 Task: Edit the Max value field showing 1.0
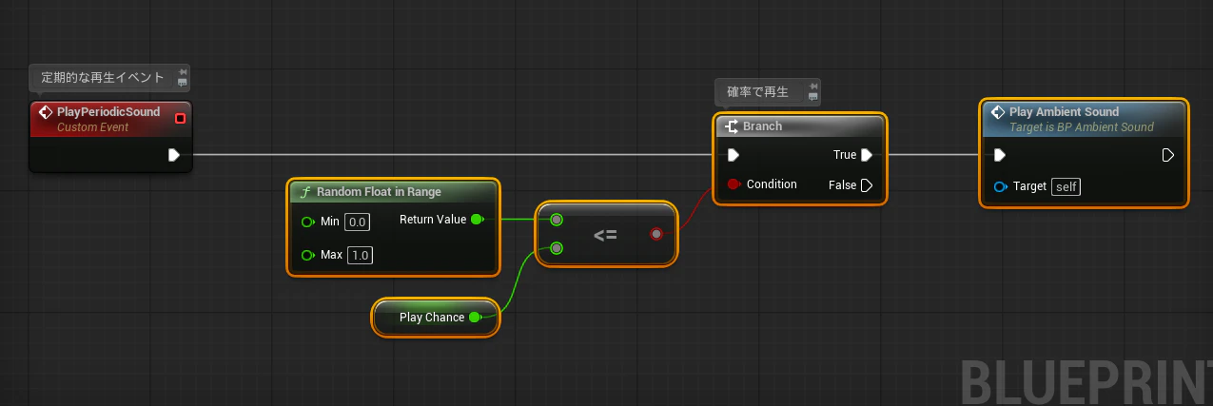360,255
